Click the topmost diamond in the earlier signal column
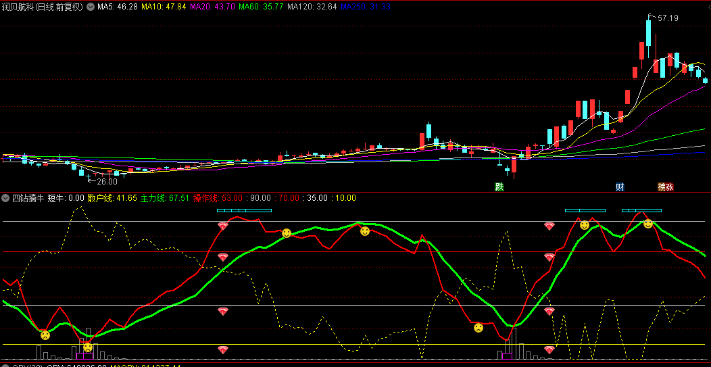Screen dimensions: 711x367 click(x=222, y=226)
